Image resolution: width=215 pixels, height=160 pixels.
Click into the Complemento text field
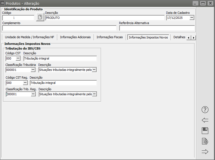click(x=59, y=28)
